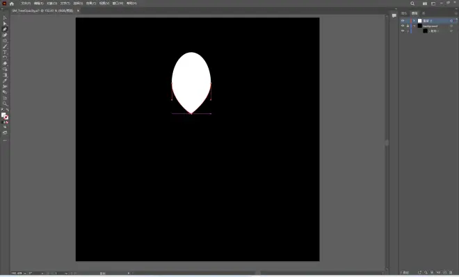This screenshot has width=459, height=277.
Task: Toggle visibility of the background layer
Action: click(403, 26)
